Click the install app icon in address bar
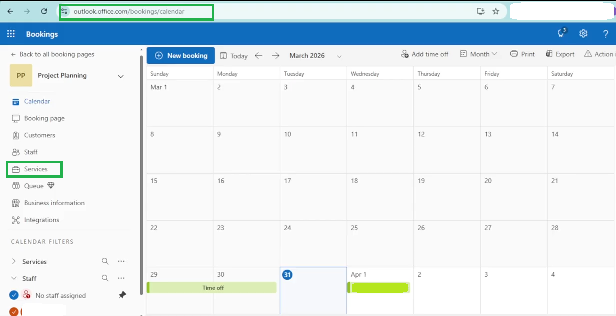Screen dimensions: 616x316 tap(481, 11)
